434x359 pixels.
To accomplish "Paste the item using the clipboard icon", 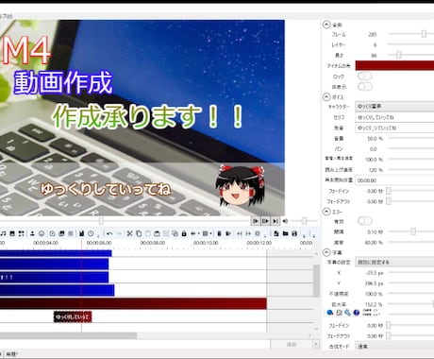I will [x=148, y=233].
